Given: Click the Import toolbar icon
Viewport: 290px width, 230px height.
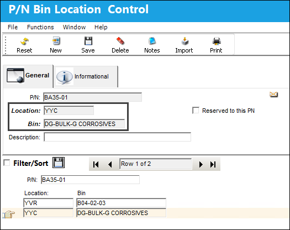Looking at the screenshot, I should [x=184, y=45].
